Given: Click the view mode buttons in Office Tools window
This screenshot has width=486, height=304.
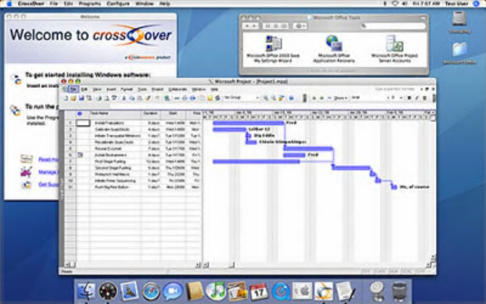Looking at the screenshot, I should point(276,26).
